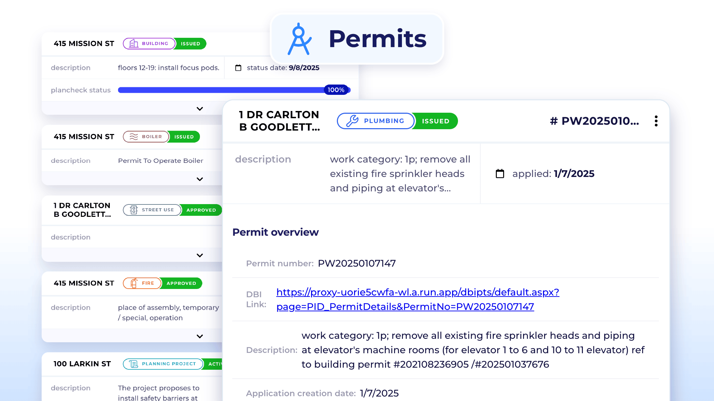The height and width of the screenshot is (401, 714).
Task: Click the Boiler wave icon badge
Action: tap(133, 137)
